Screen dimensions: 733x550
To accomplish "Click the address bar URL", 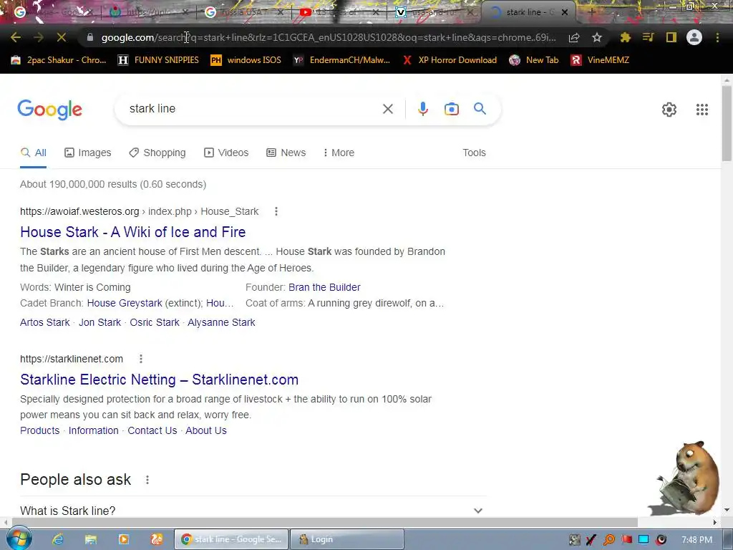I will point(328,37).
